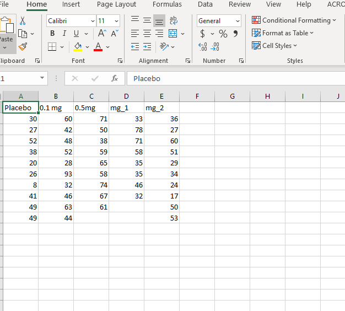Click Merge & Center icon
The image size is (345, 311).
(x=172, y=34)
